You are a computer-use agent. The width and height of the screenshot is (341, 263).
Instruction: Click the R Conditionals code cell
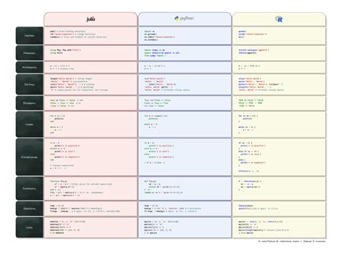[279, 157]
